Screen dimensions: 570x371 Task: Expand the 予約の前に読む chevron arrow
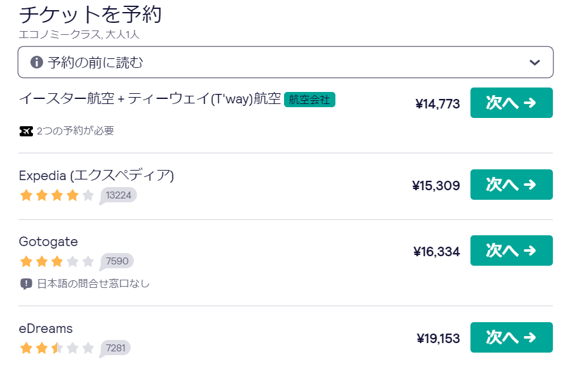pos(534,63)
